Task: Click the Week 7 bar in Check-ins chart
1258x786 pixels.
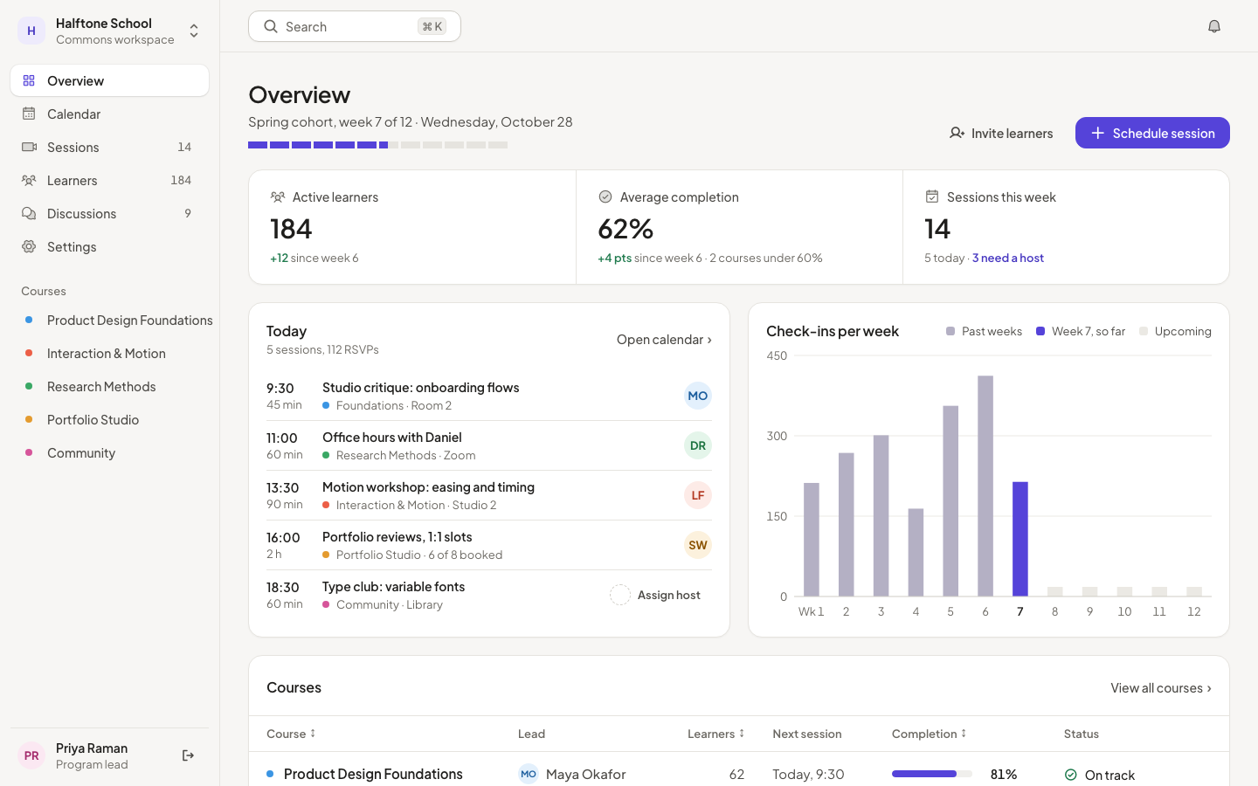Action: [x=1020, y=539]
